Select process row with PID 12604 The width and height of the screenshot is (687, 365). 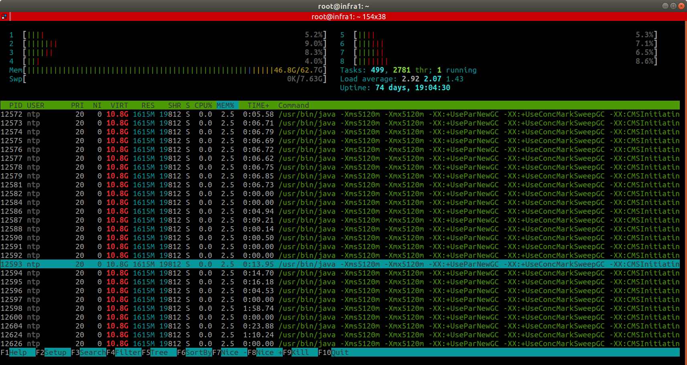point(340,326)
